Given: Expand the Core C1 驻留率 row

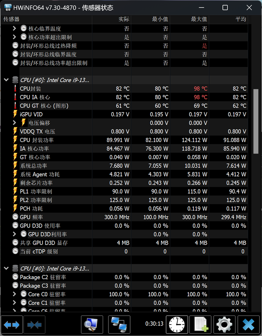Looking at the screenshot, I should tap(14, 302).
